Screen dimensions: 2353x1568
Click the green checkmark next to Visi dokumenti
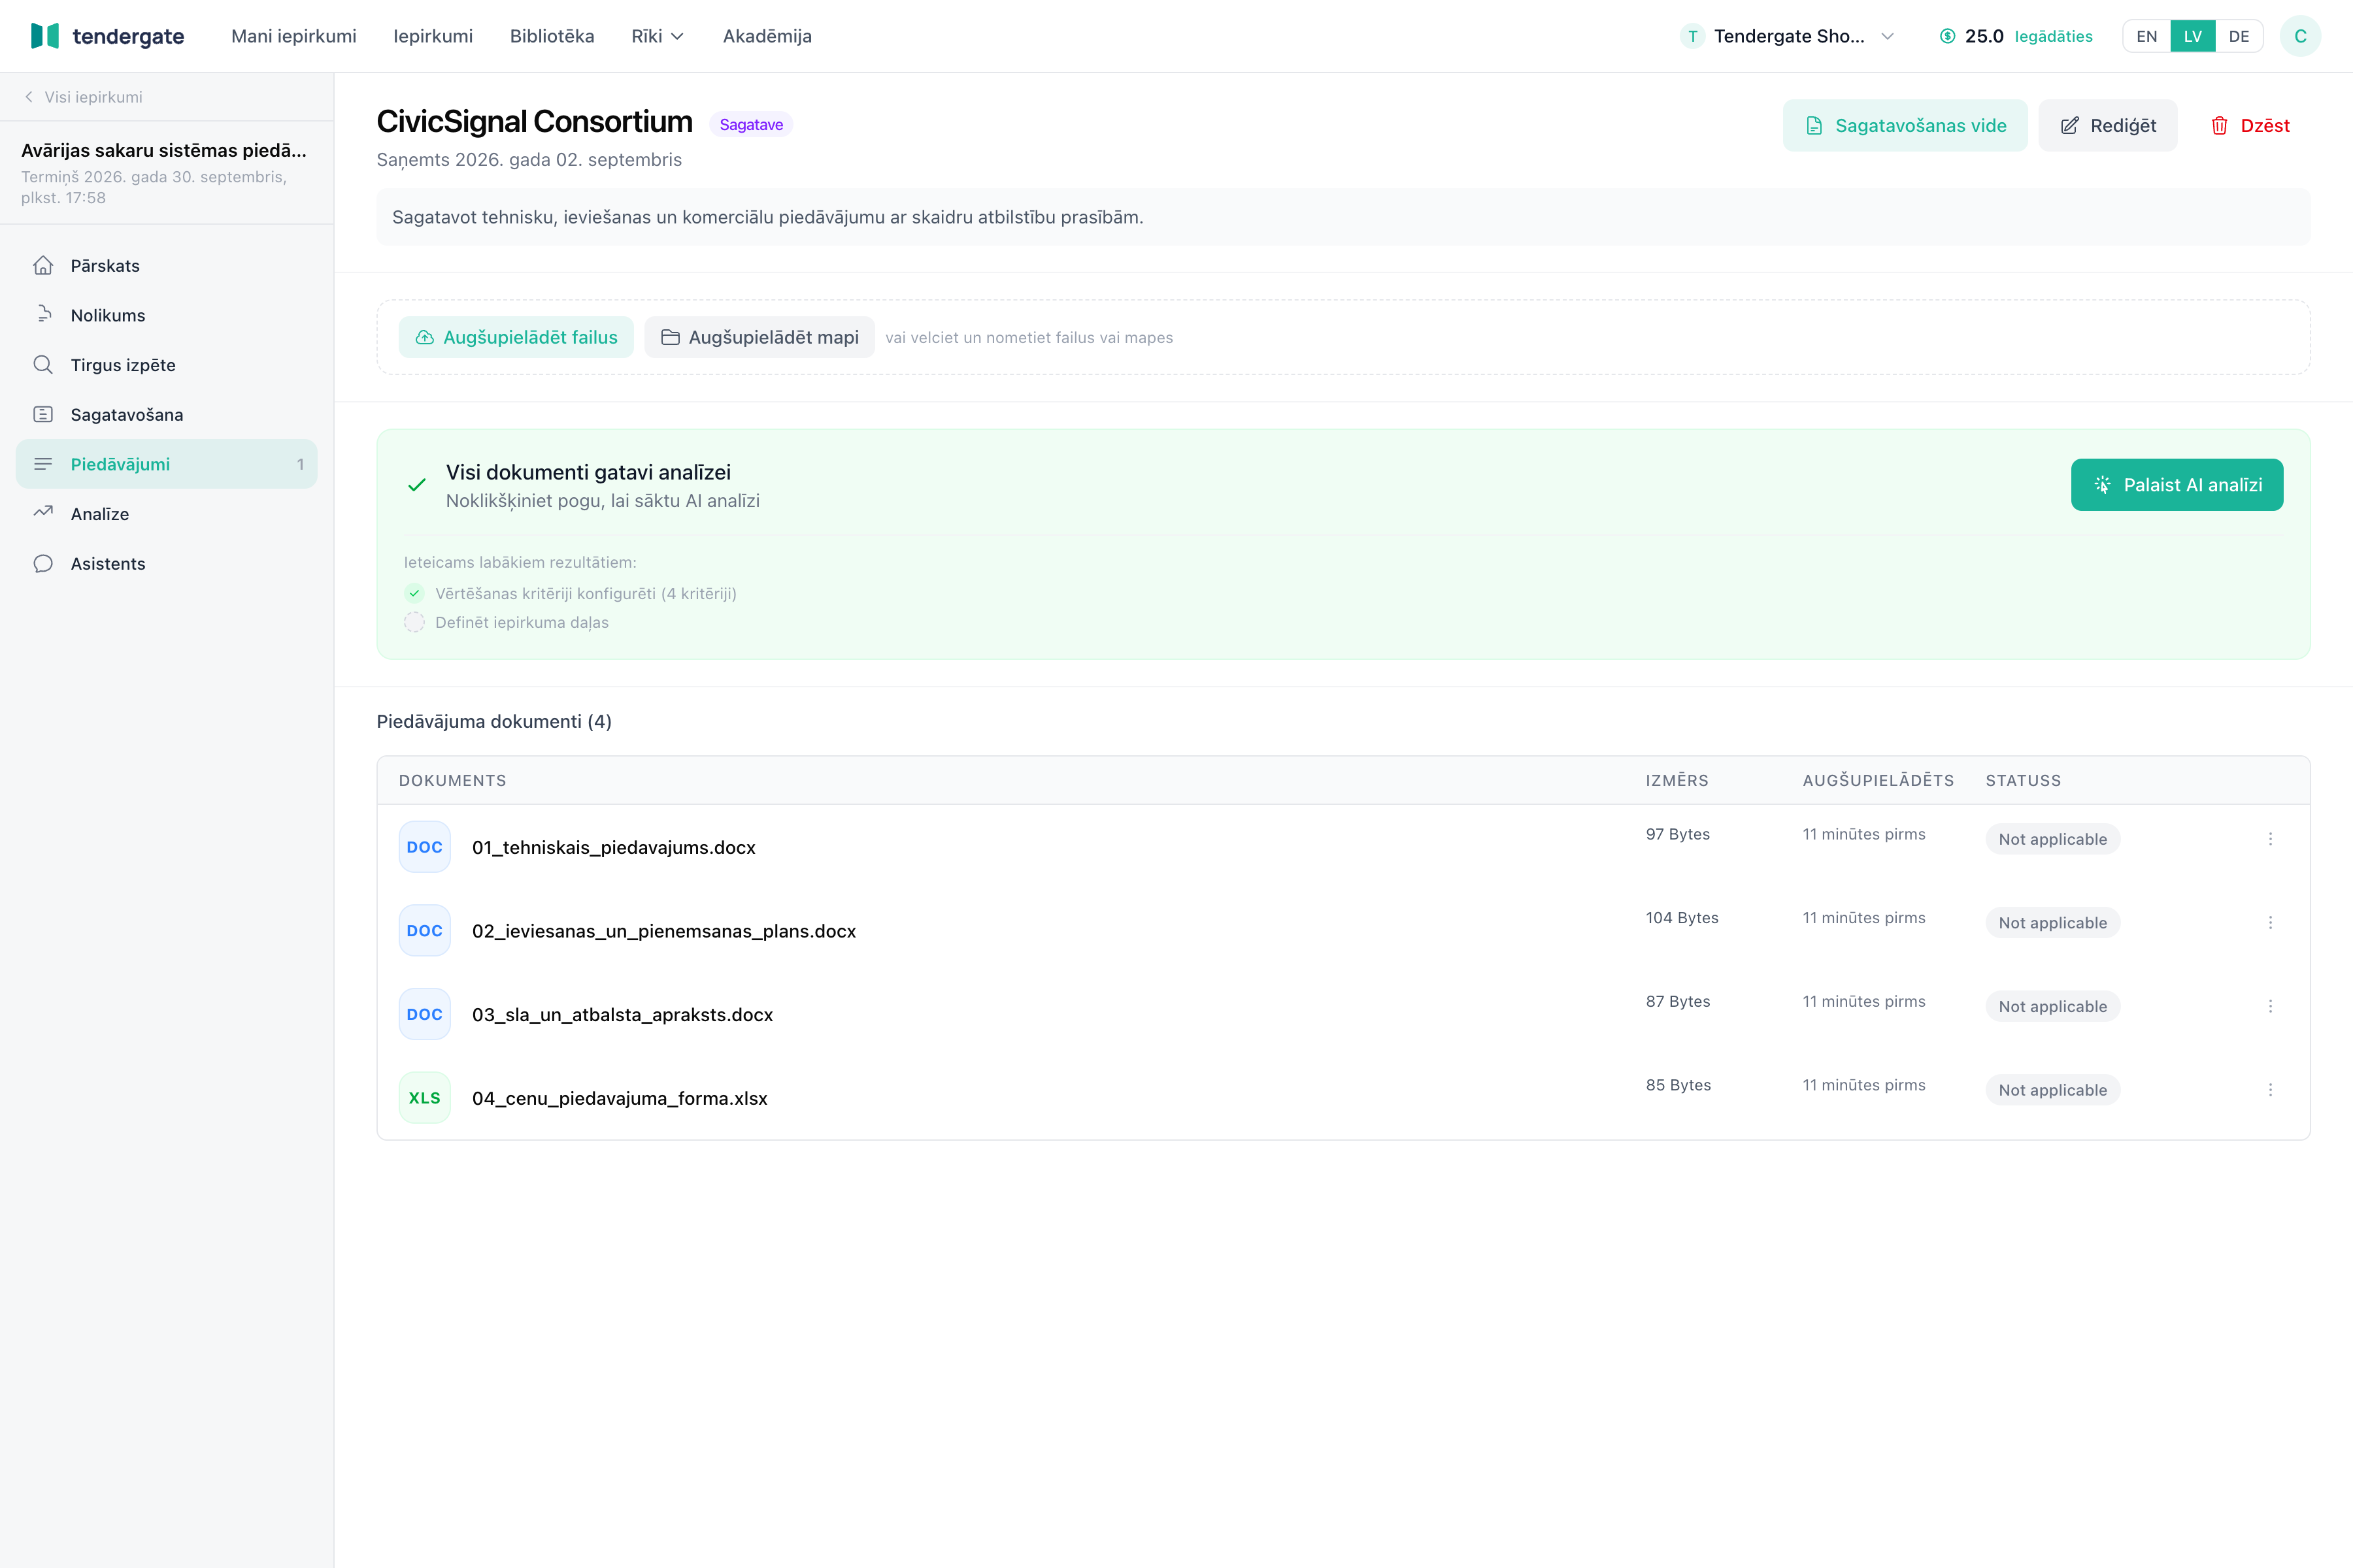coord(417,485)
